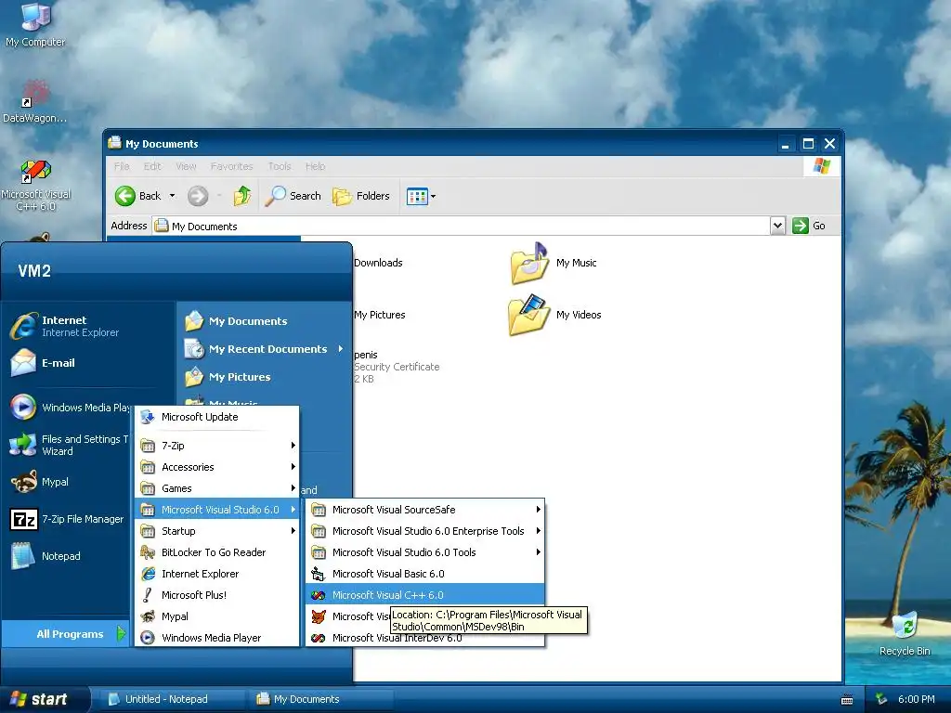The width and height of the screenshot is (951, 713).
Task: Select the My Pictures folder in window
Action: pyautogui.click(x=380, y=315)
